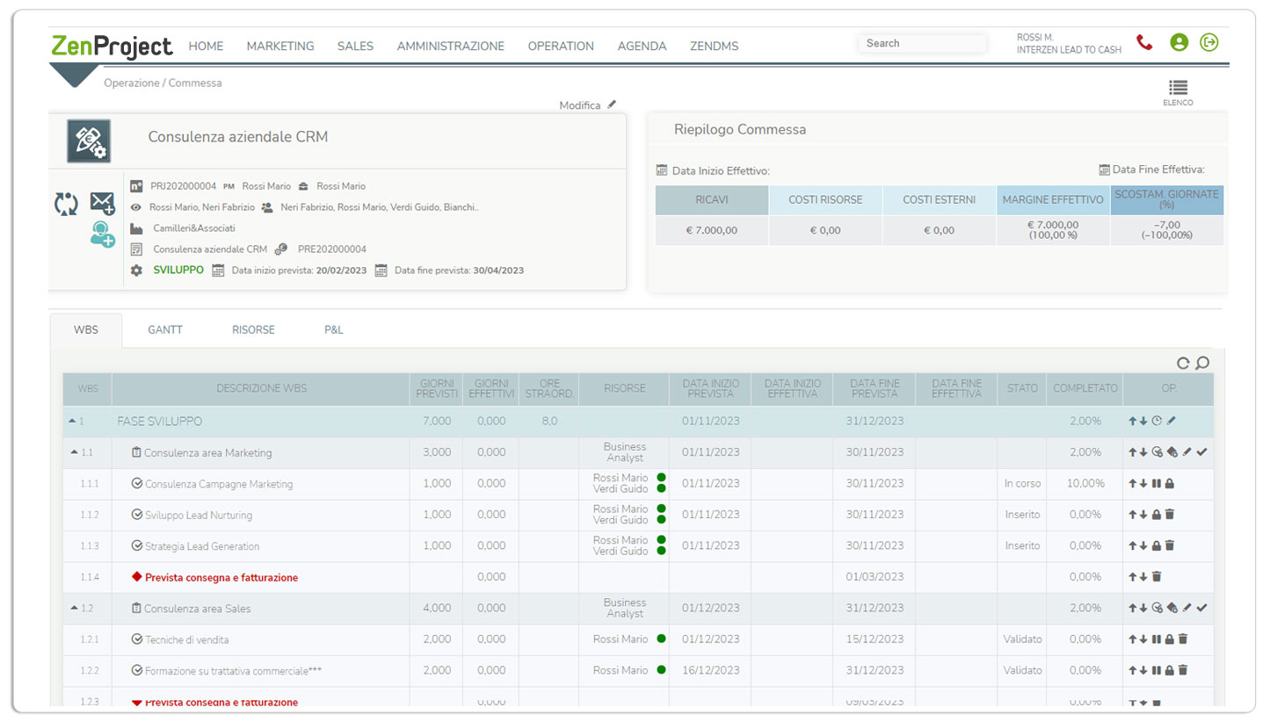Click Formazione su trattativa commerciale task name

(x=233, y=671)
